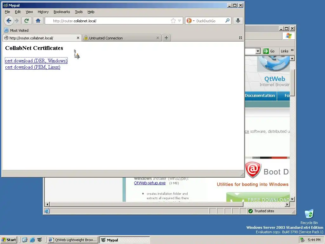Go back with Mypal back arrow
This screenshot has width=325, height=244.
point(9,21)
